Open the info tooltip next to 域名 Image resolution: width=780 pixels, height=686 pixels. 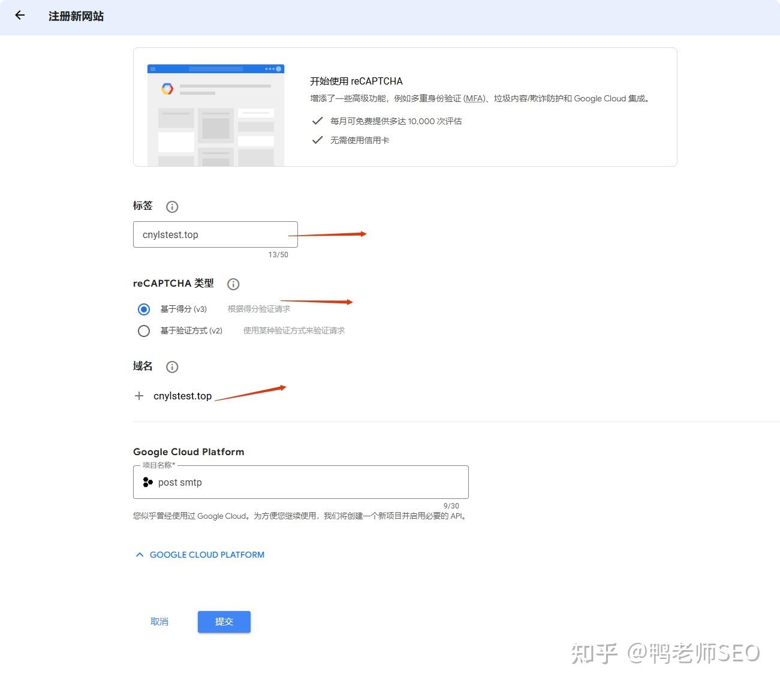point(172,367)
